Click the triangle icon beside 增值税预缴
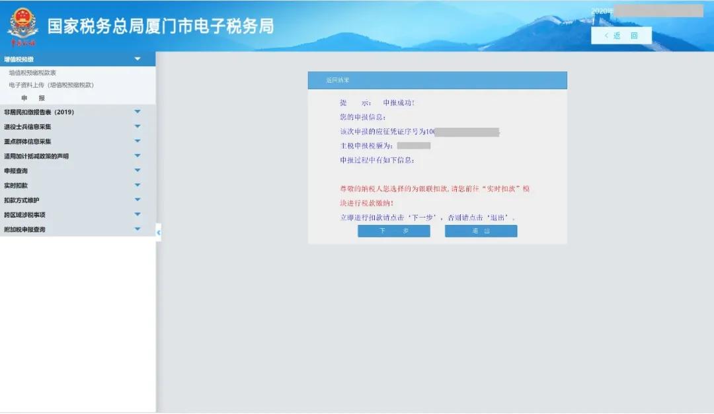The height and width of the screenshot is (414, 714). point(138,58)
